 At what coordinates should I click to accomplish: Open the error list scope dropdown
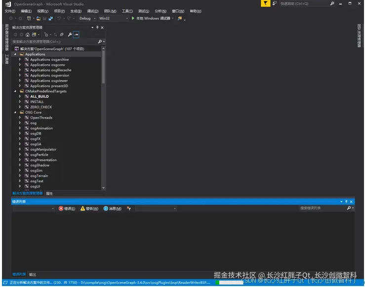[34, 208]
